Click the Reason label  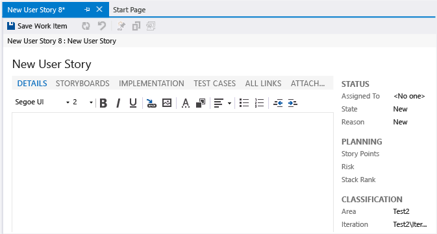[353, 122]
